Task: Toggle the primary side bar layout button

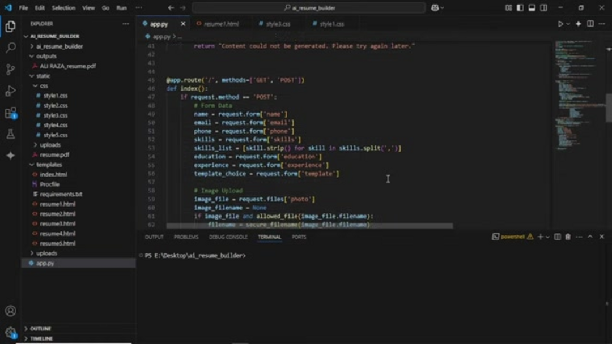Action: pos(520,8)
